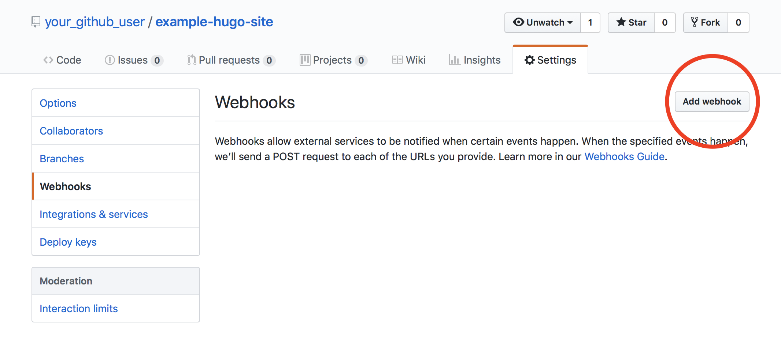Star the example-hugo-site repository
The width and height of the screenshot is (781, 340).
631,22
